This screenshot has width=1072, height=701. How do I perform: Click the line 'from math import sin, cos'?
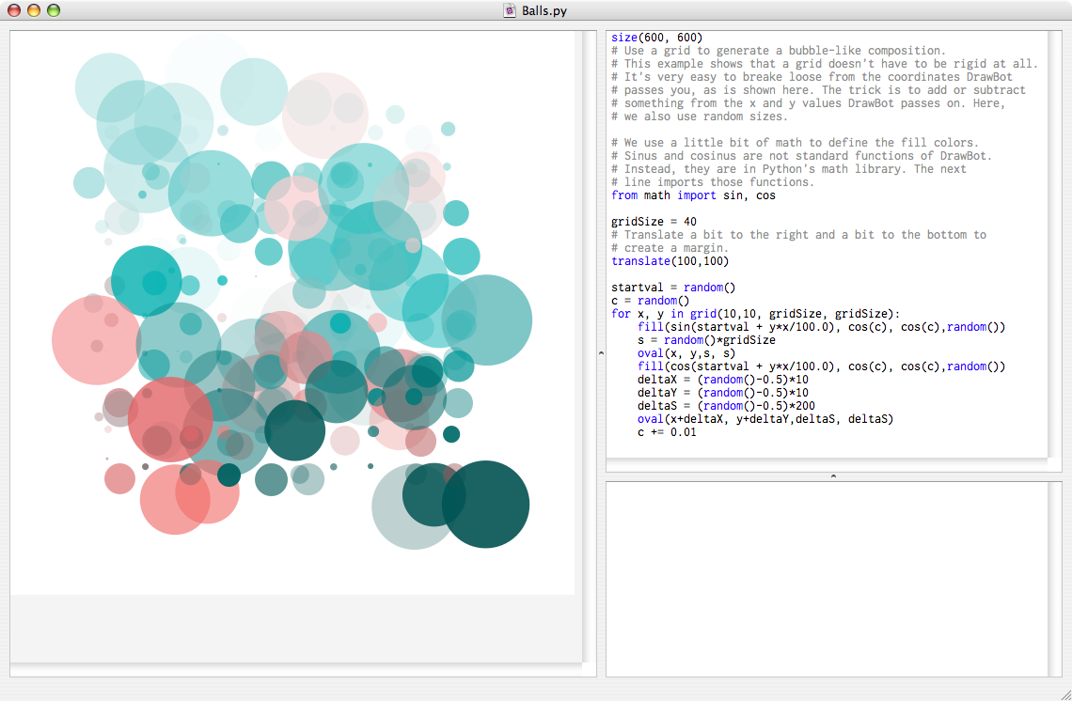coord(693,195)
